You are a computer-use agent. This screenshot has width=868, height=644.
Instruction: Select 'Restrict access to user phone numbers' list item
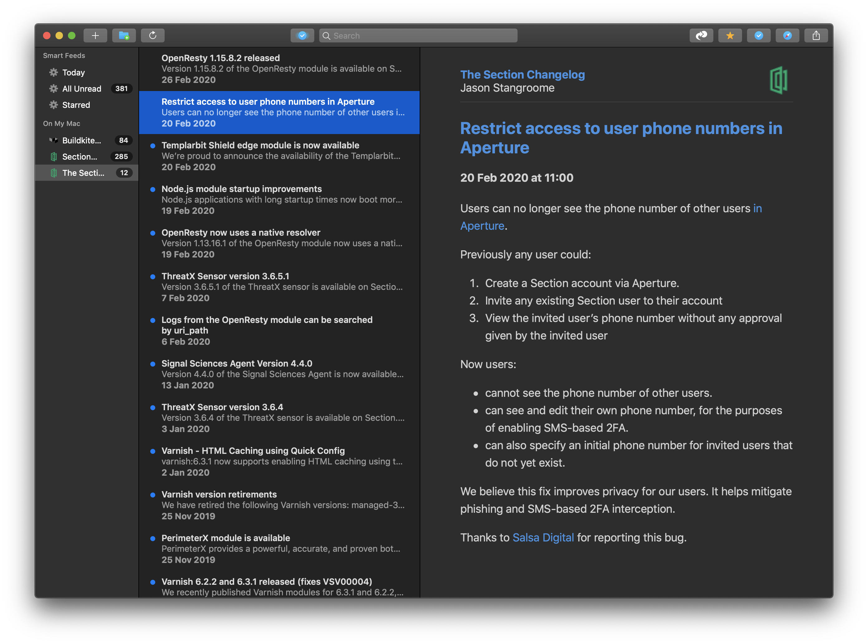click(x=279, y=113)
